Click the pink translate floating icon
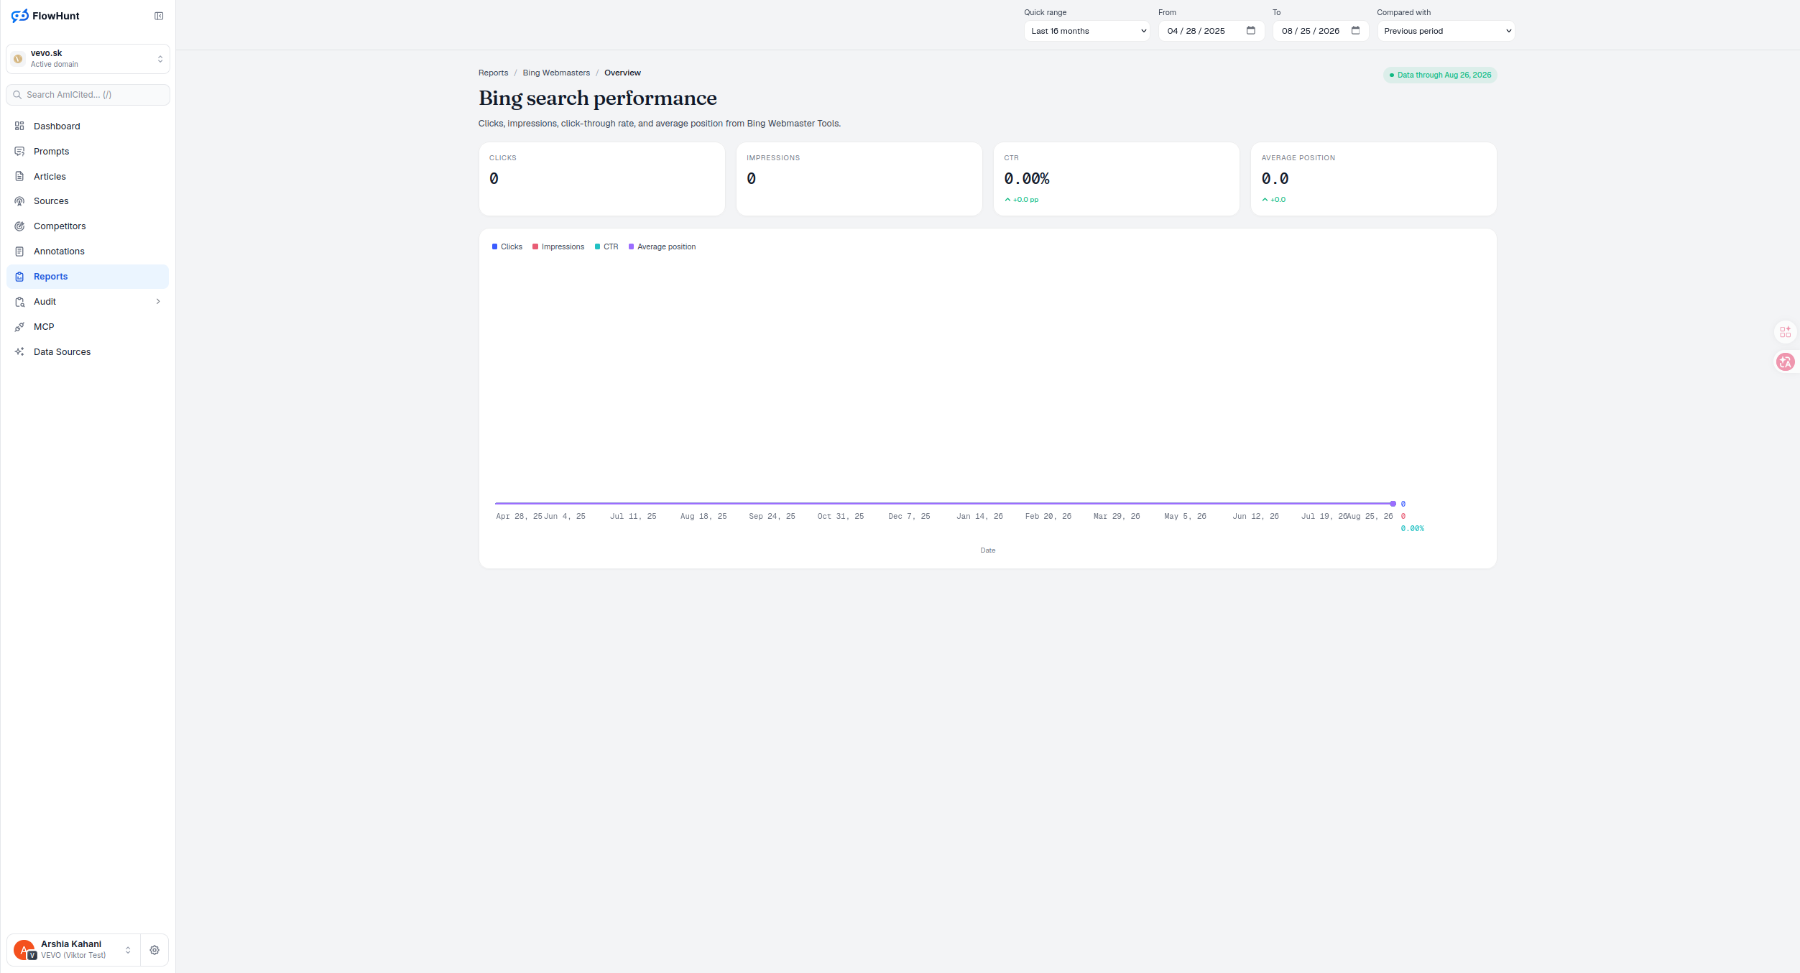The width and height of the screenshot is (1800, 973). coord(1786,362)
